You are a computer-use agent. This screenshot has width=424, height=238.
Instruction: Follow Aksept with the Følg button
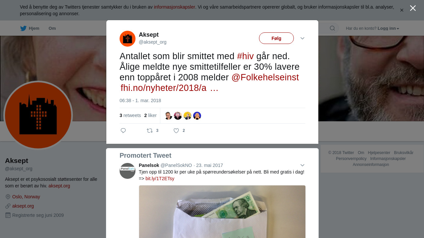(x=276, y=38)
